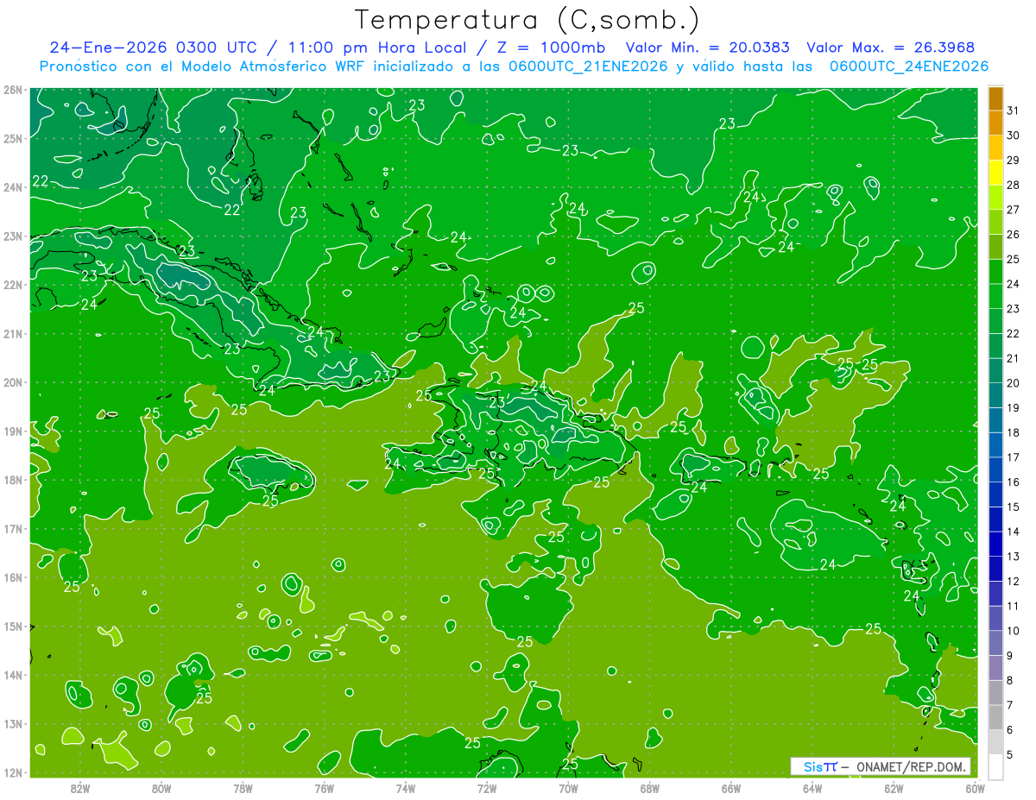Screen dimensions: 1036x800
Task: Click the '17N' latitude axis label
Action: [x=12, y=528]
